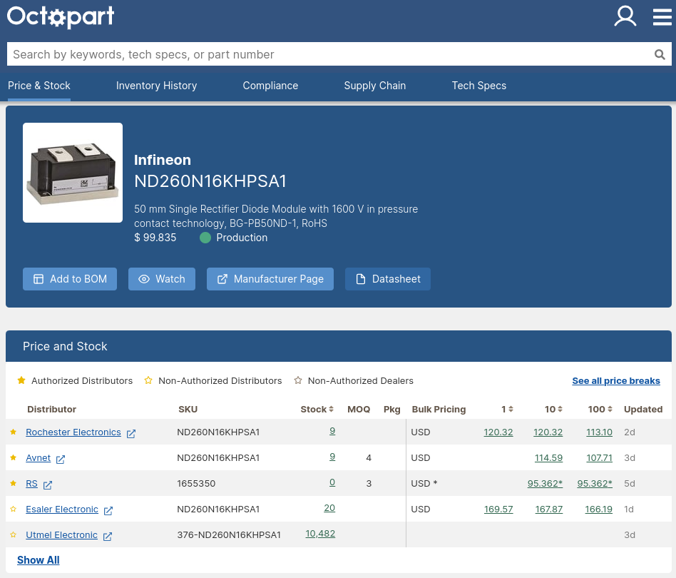Screen dimensions: 676x578
Task: Click the Octopart logo
Action: click(61, 16)
